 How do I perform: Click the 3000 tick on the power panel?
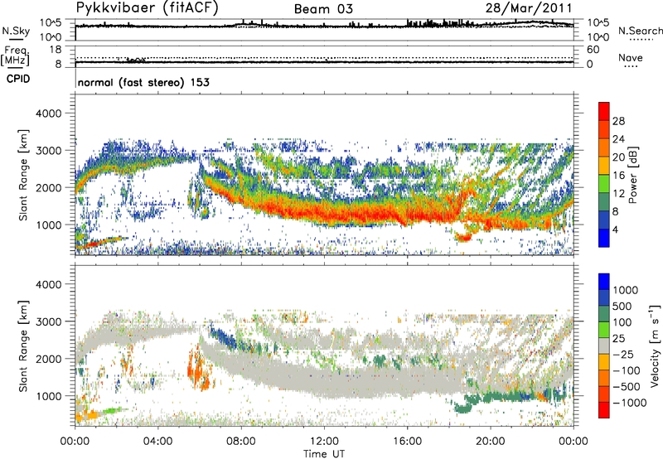click(48, 151)
